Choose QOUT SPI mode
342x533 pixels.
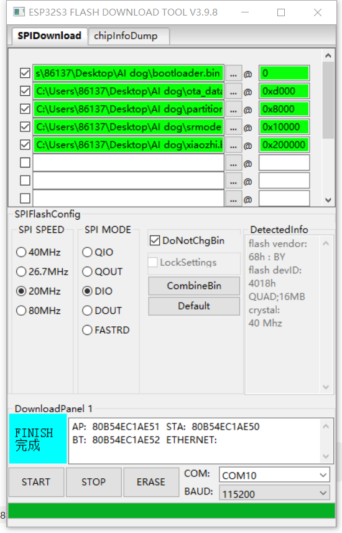click(87, 271)
